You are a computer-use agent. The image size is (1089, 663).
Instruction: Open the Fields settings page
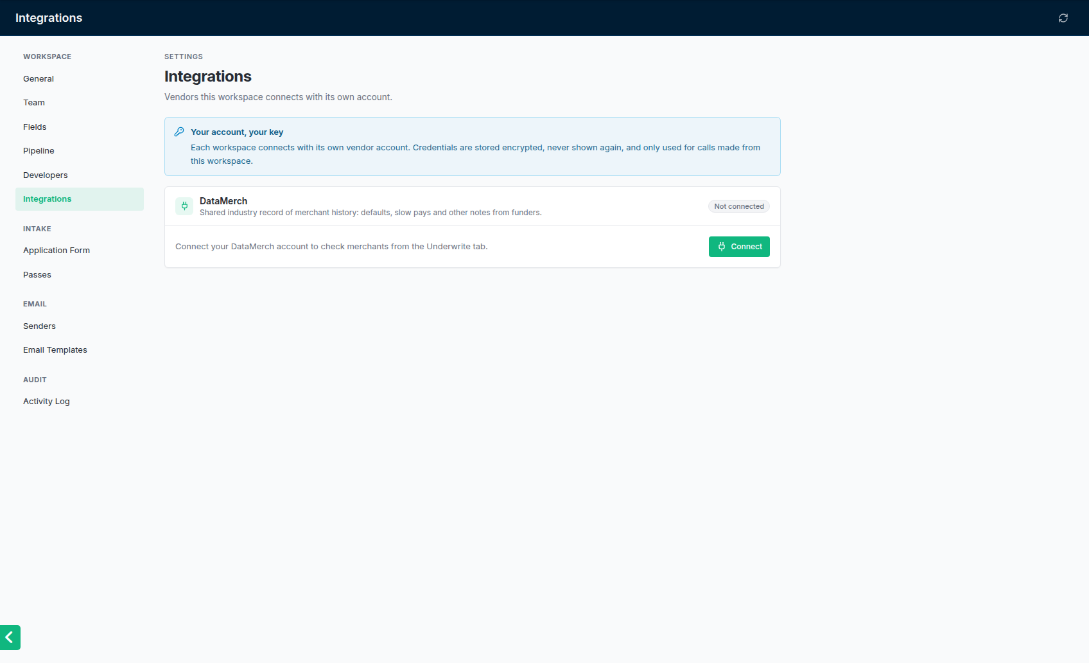80,127
